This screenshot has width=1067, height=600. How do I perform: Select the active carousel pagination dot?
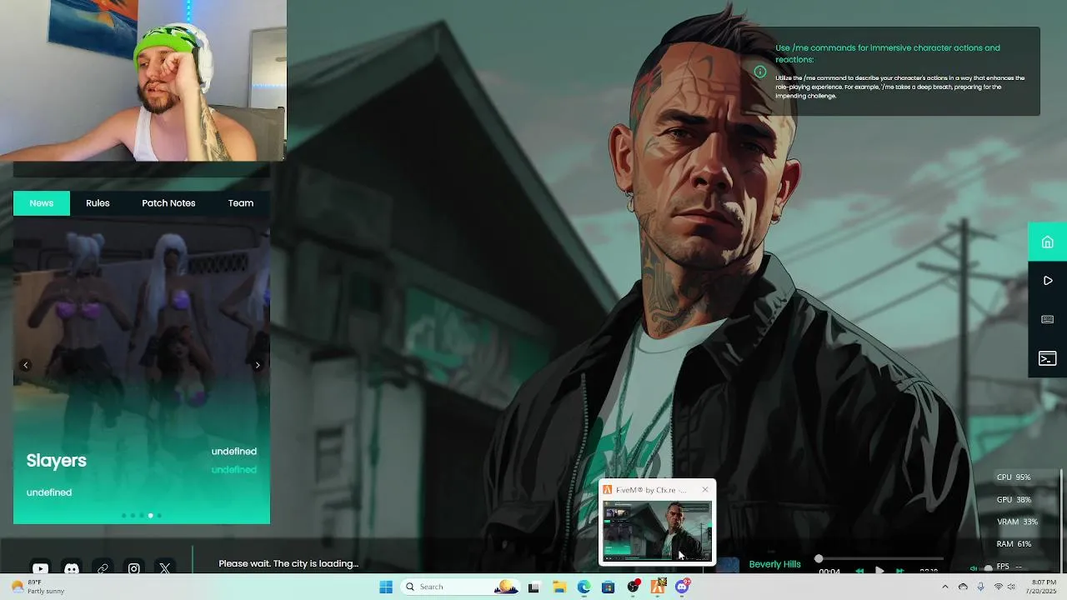[x=150, y=516]
